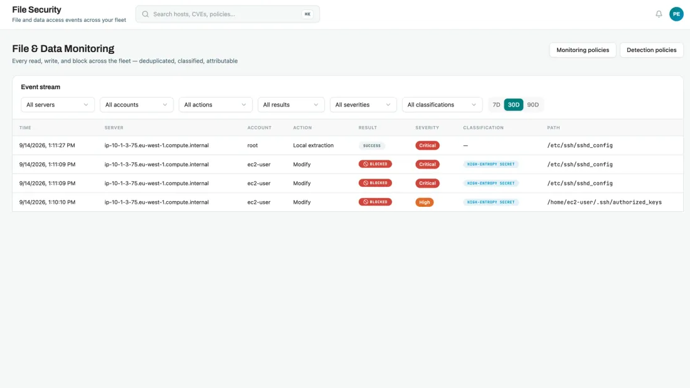The image size is (690, 388).
Task: Click the Critical badge in the root row
Action: click(427, 145)
